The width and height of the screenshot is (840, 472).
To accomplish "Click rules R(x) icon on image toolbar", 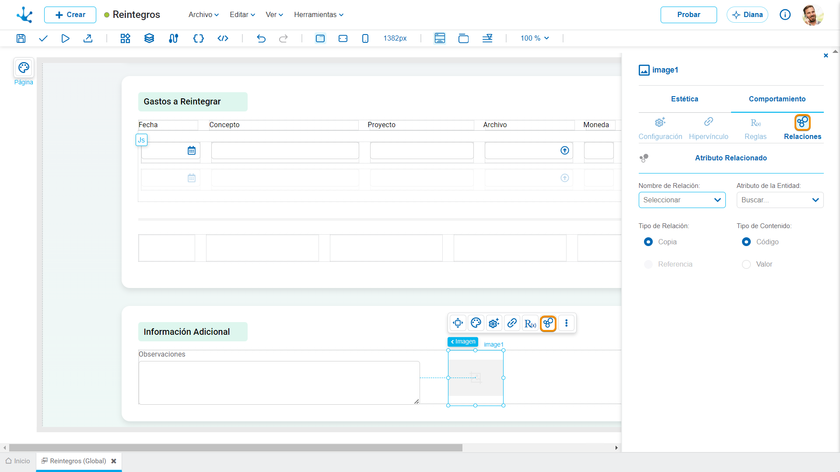I will (x=530, y=323).
